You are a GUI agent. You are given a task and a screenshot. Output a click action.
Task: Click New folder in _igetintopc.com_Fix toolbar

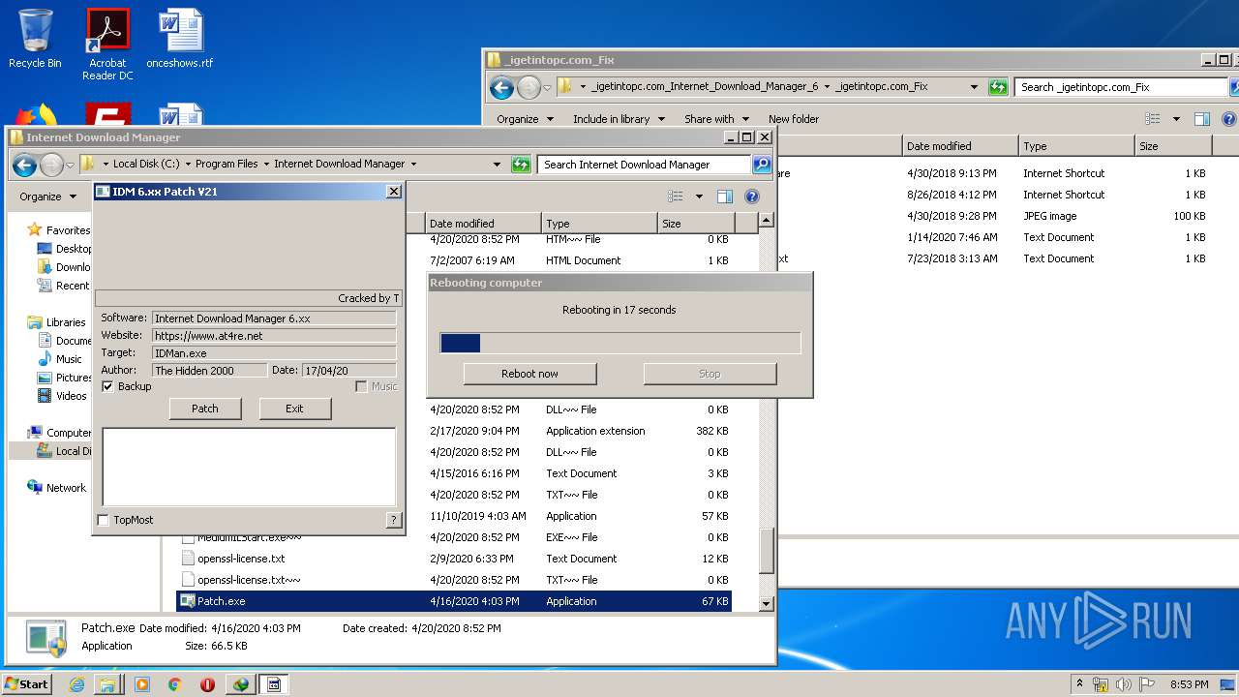tap(794, 119)
